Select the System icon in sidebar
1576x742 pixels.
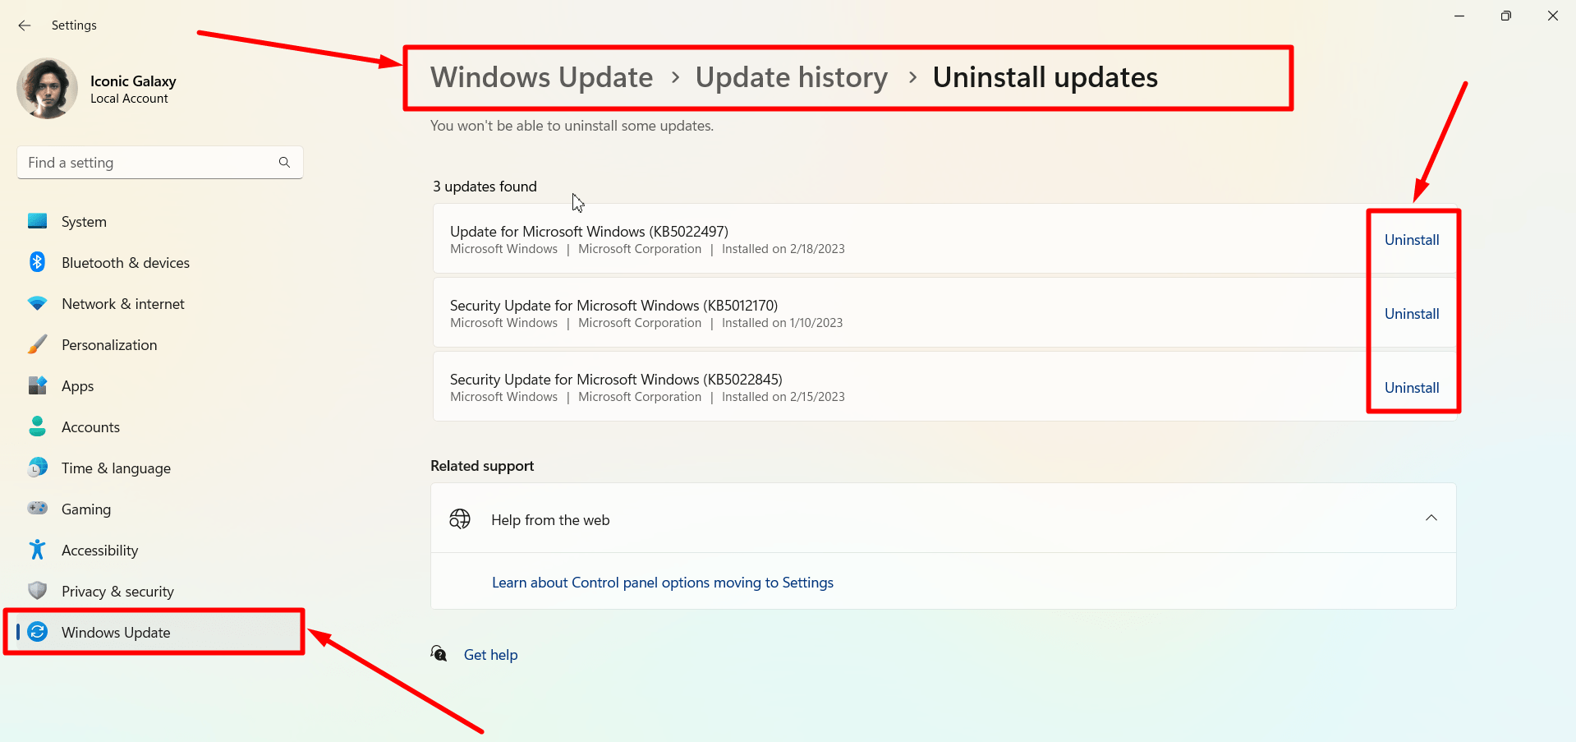pyautogui.click(x=38, y=221)
